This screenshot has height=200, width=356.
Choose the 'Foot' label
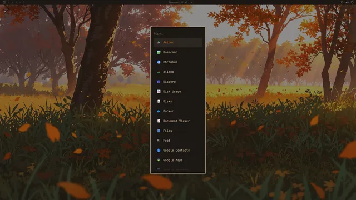(167, 141)
